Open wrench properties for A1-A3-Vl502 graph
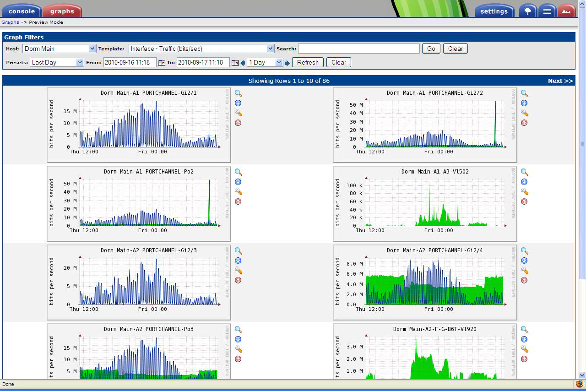Screen dimensions: 586x391 524,191
